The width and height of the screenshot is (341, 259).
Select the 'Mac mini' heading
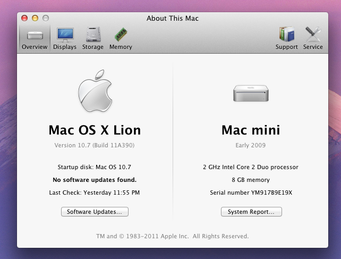(251, 130)
